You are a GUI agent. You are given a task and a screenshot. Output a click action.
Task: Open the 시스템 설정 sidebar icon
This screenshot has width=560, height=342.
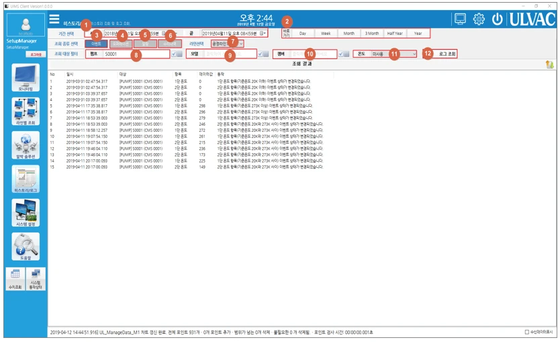click(x=26, y=212)
